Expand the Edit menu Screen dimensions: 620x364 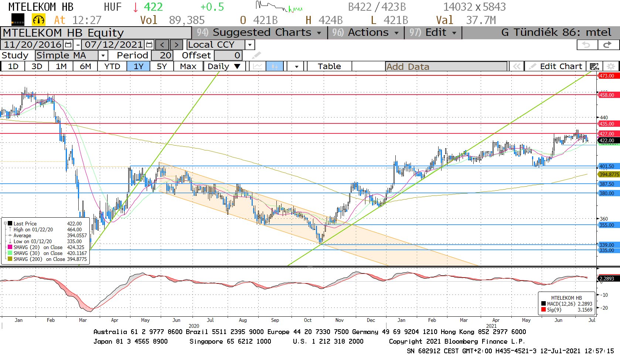(x=433, y=33)
